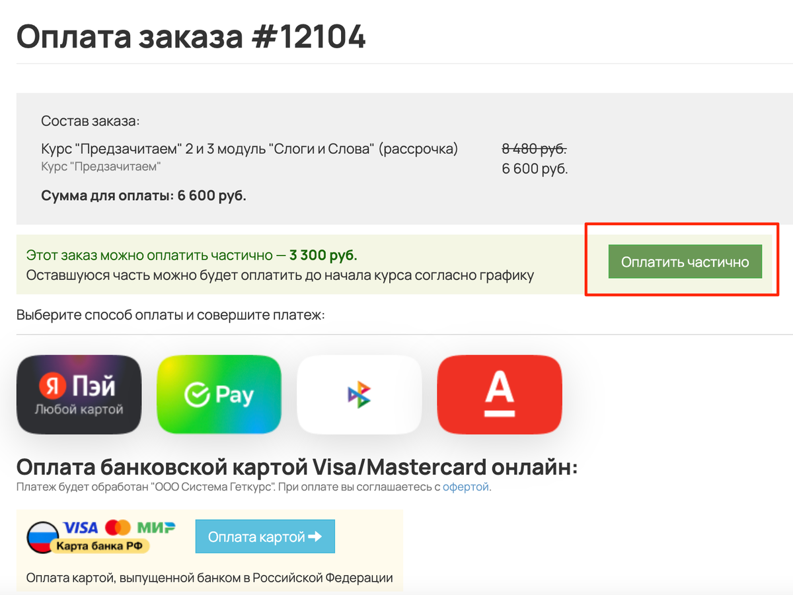
Task: Click the green МИР card logo
Action: tap(157, 528)
